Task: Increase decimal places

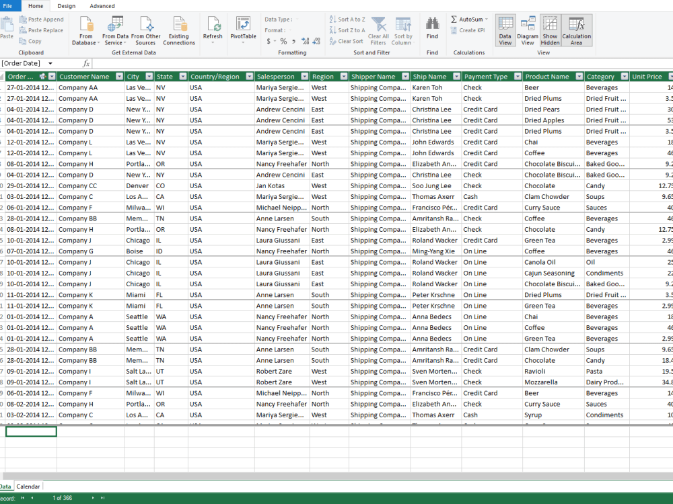Action: click(305, 41)
